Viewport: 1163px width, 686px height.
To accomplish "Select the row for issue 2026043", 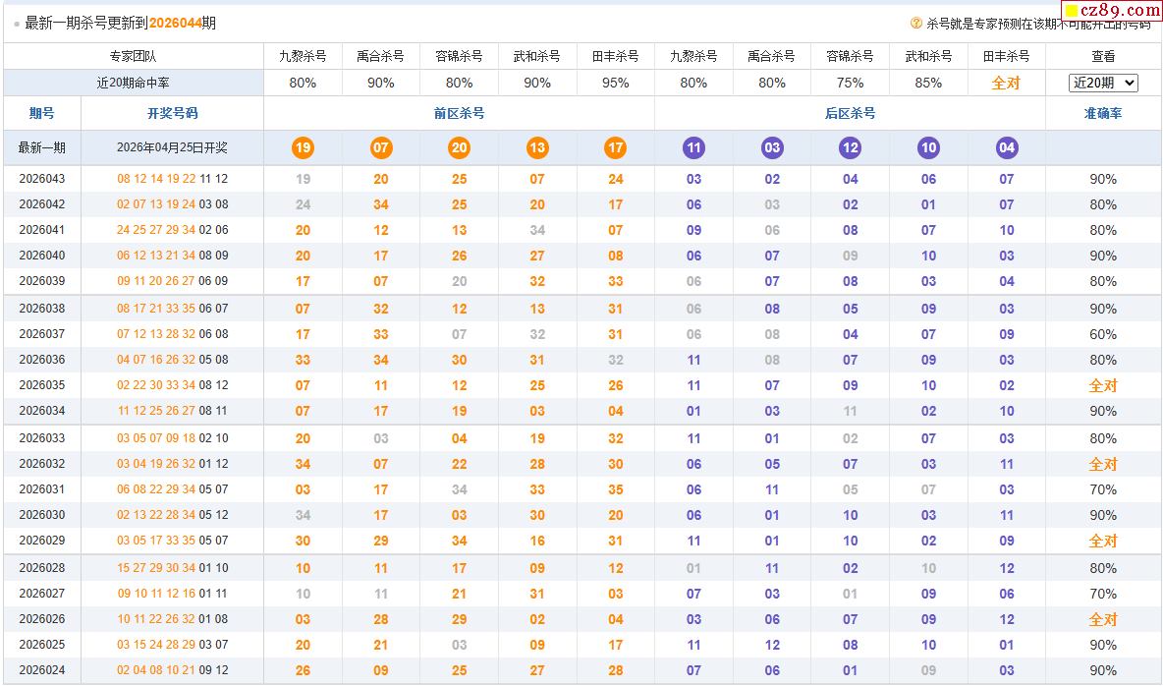I will pyautogui.click(x=42, y=179).
